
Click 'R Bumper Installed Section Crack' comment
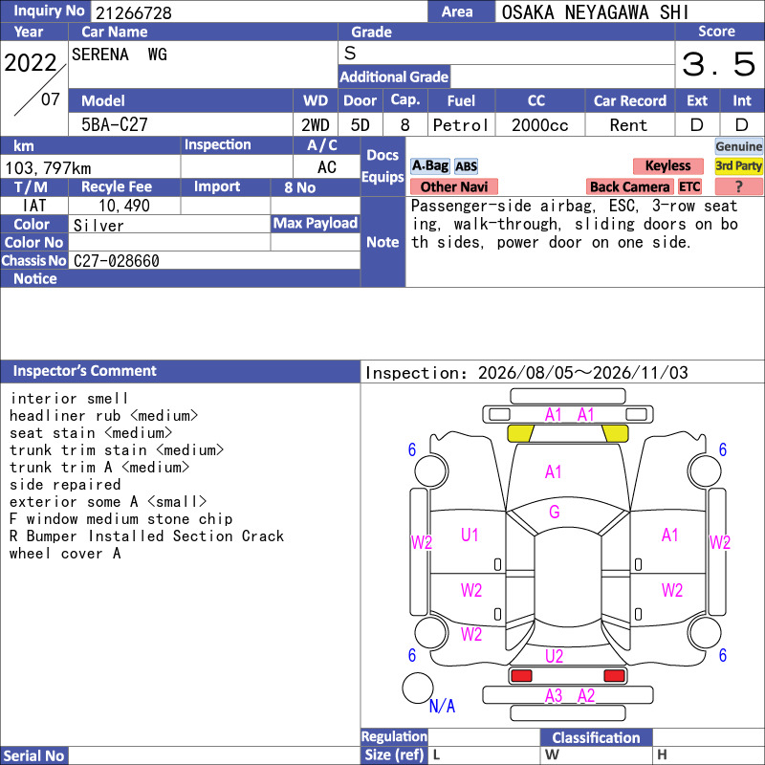click(146, 536)
